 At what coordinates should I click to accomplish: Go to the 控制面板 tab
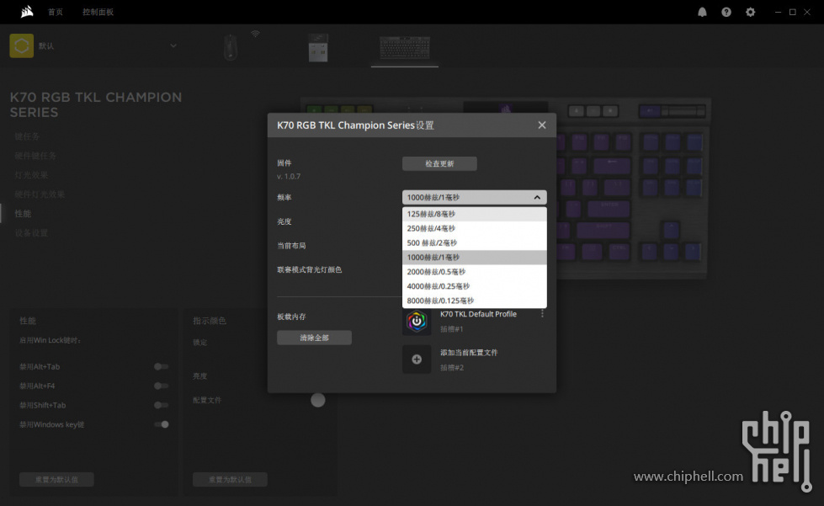tap(98, 12)
